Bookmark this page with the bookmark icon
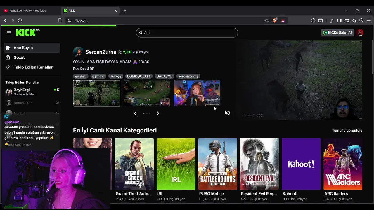Image resolution: width=374 pixels, height=210 pixels. (x=60, y=20)
